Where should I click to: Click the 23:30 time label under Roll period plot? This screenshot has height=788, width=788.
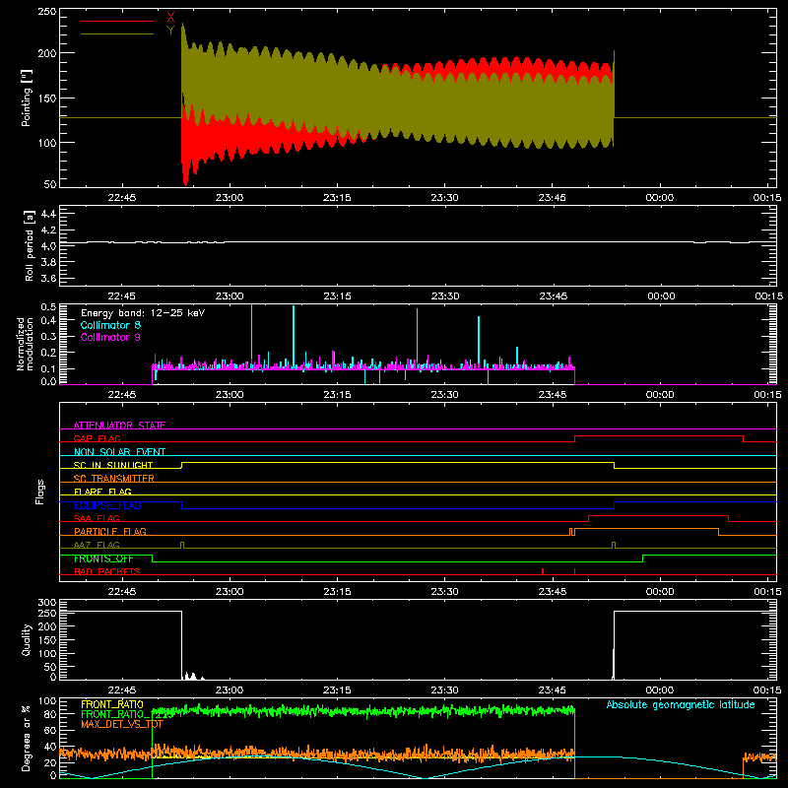[x=445, y=296]
